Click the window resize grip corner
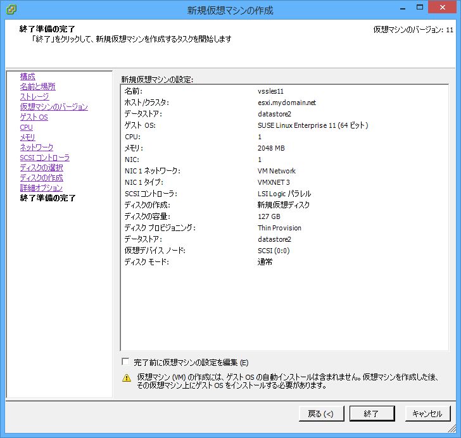Image resolution: width=461 pixels, height=438 pixels. 452,429
